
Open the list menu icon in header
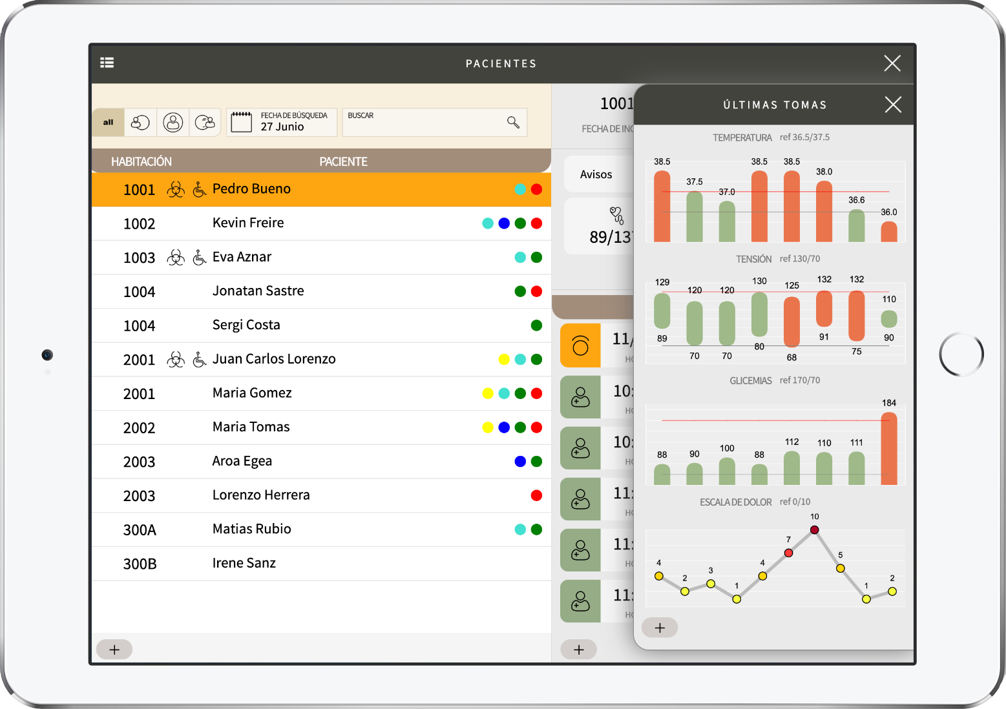[107, 63]
